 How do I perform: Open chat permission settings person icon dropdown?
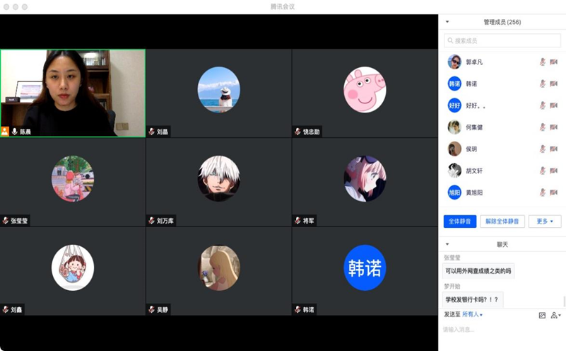tap(555, 315)
